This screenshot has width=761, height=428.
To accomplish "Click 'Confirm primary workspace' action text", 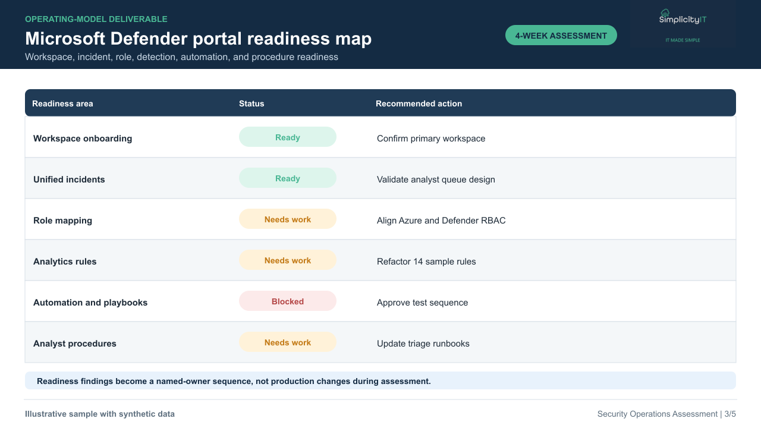I will [x=431, y=138].
